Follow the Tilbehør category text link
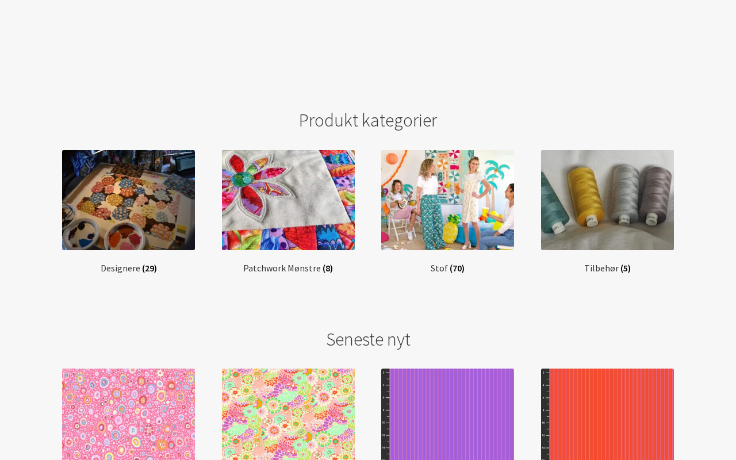The width and height of the screenshot is (736, 460). [601, 268]
